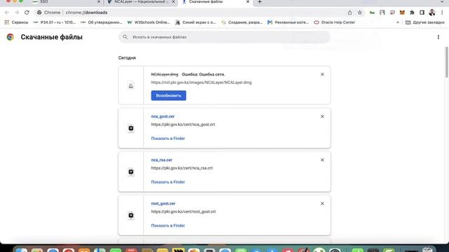Open the nca_rsa.cer file link

(161, 160)
